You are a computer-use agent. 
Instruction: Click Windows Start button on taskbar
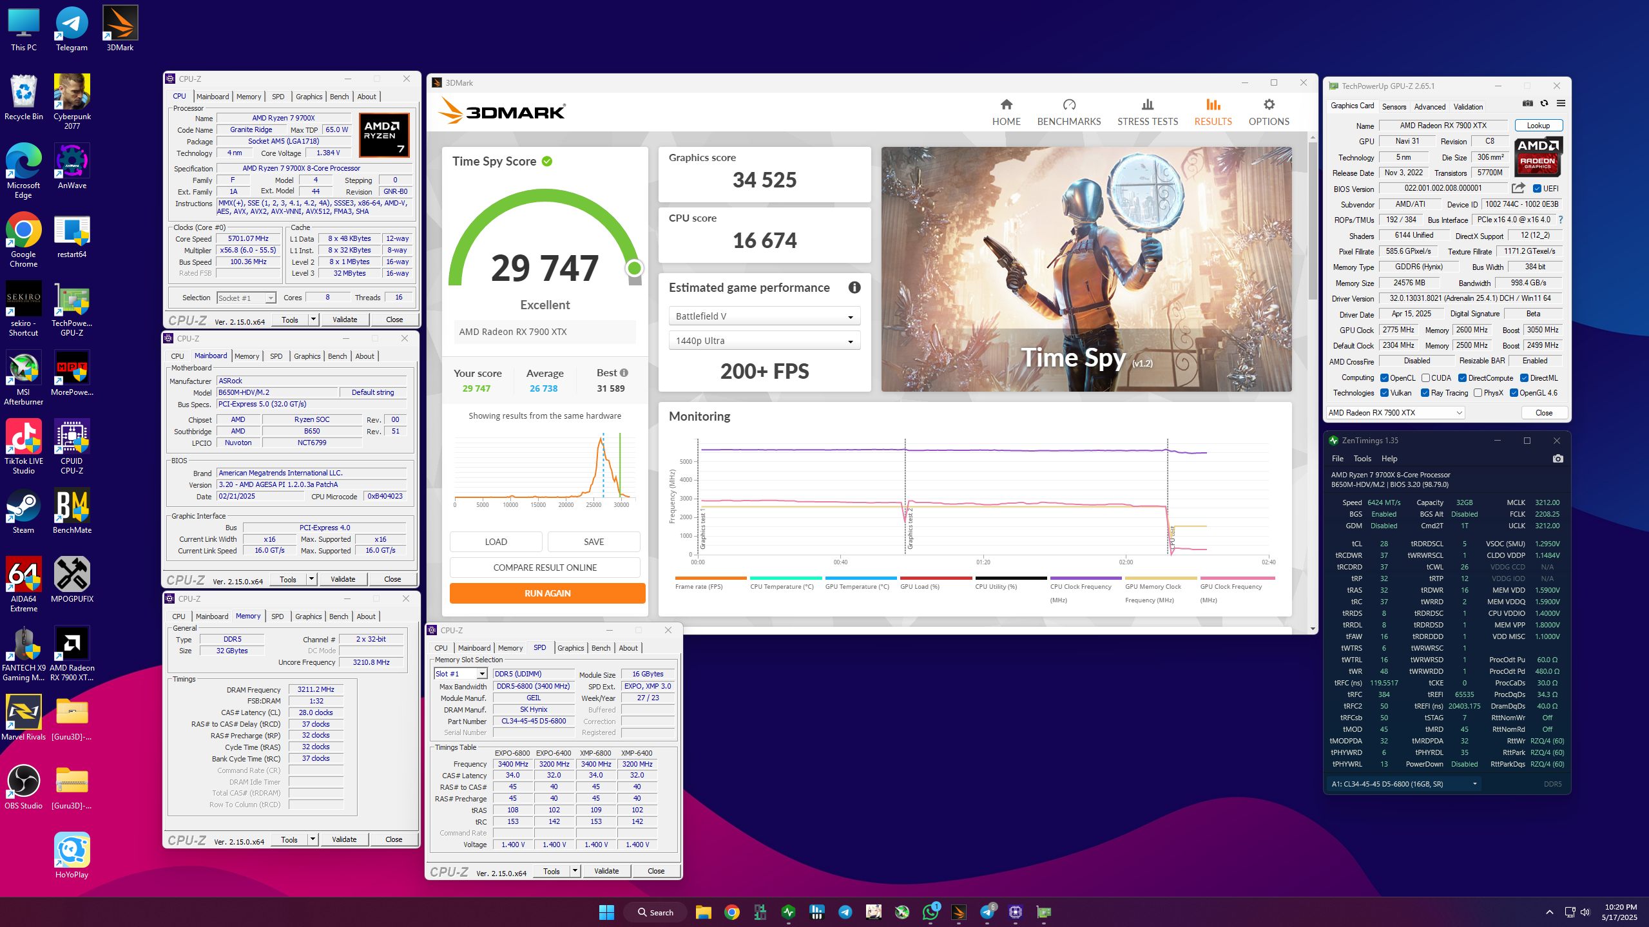pos(606,912)
